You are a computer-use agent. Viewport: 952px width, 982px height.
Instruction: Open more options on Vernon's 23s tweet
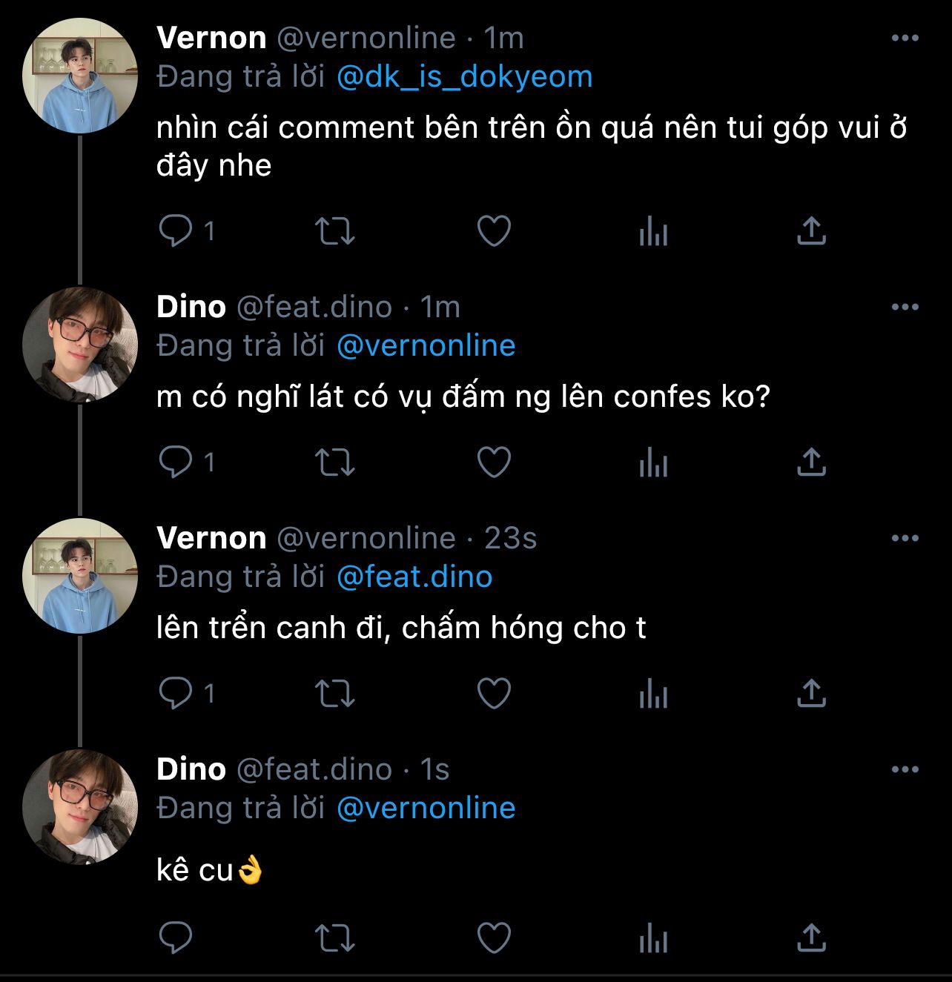(x=905, y=539)
